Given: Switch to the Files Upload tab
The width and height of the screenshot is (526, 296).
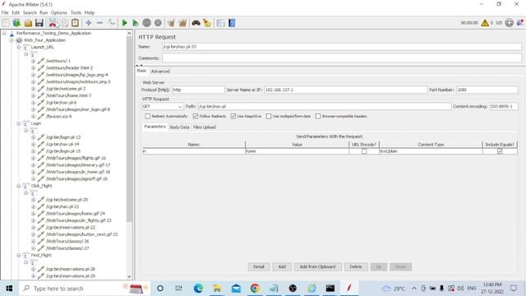Looking at the screenshot, I should (x=205, y=127).
